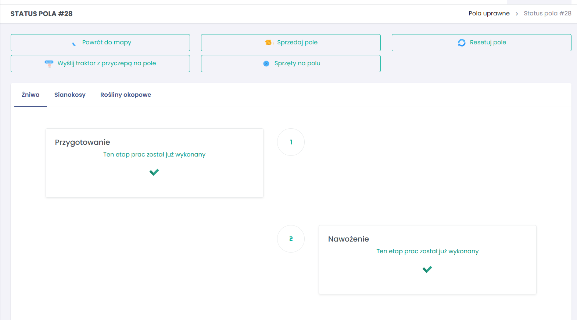Switch to the Żniwa tab

point(31,95)
